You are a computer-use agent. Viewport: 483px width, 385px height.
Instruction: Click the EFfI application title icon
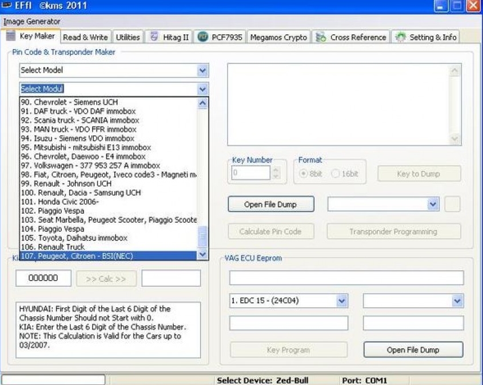(x=6, y=5)
